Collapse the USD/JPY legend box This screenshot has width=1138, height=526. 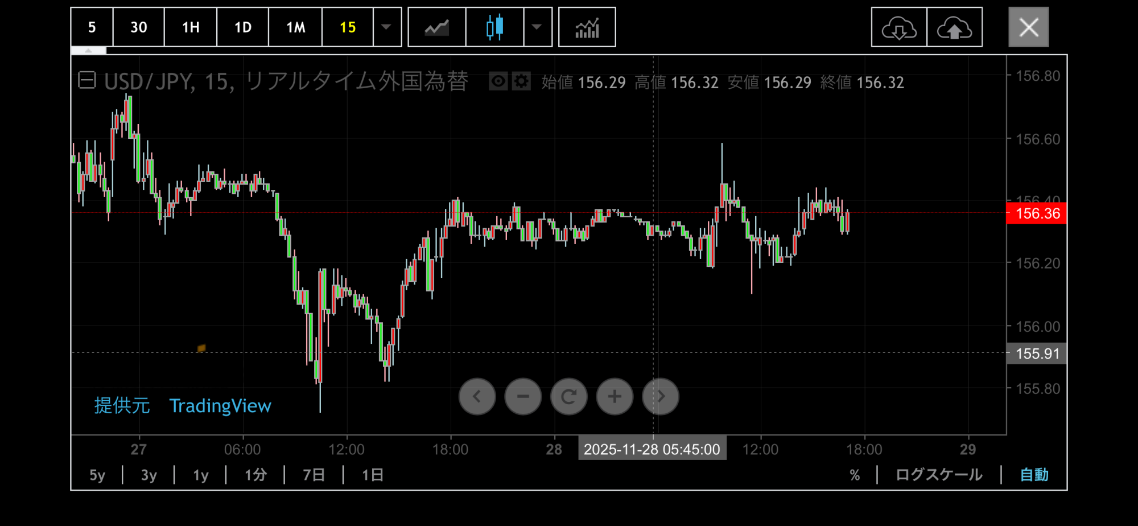pos(87,80)
